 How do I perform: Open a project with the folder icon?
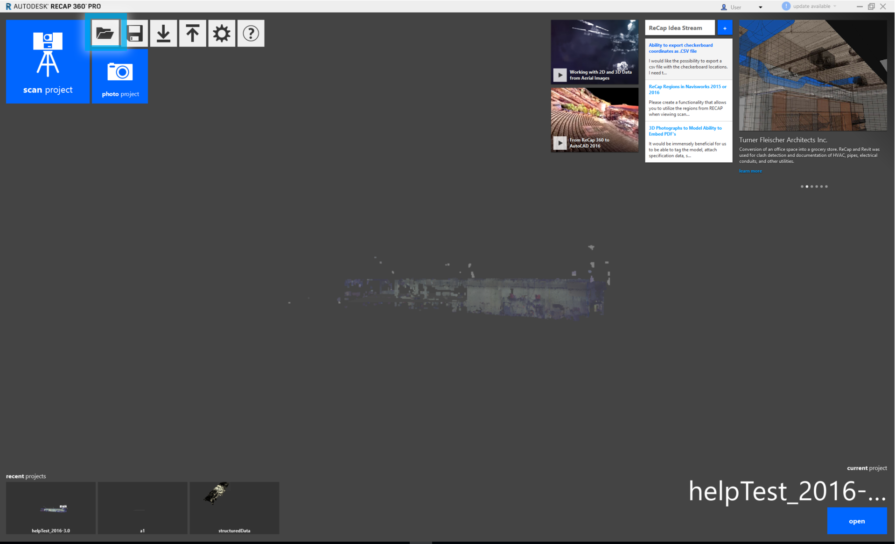pos(105,33)
